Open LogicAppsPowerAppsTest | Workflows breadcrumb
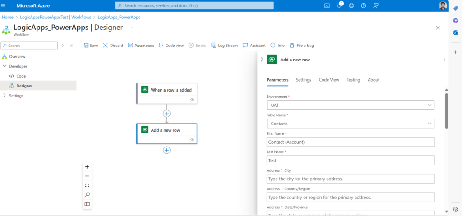Image resolution: width=462 pixels, height=216 pixels. 55,17
